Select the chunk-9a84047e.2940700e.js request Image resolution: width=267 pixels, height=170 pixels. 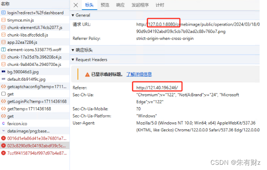pyautogui.click(x=35, y=64)
